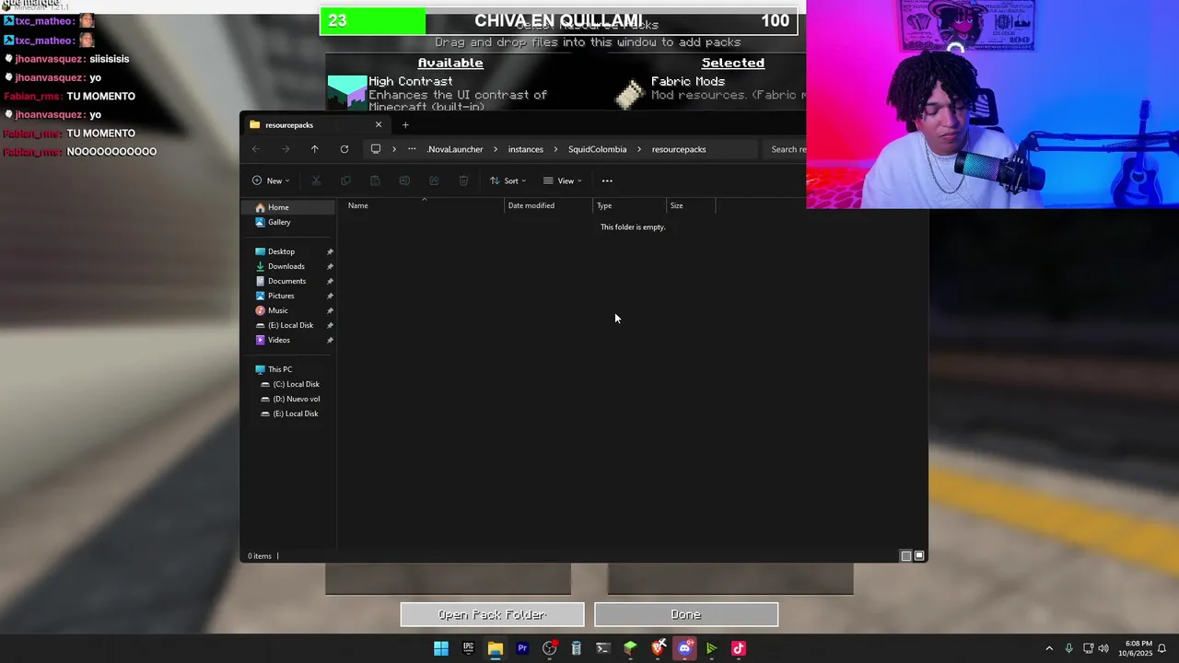
Task: Expand chevron after SquidColombia breadcrumb
Action: [639, 149]
